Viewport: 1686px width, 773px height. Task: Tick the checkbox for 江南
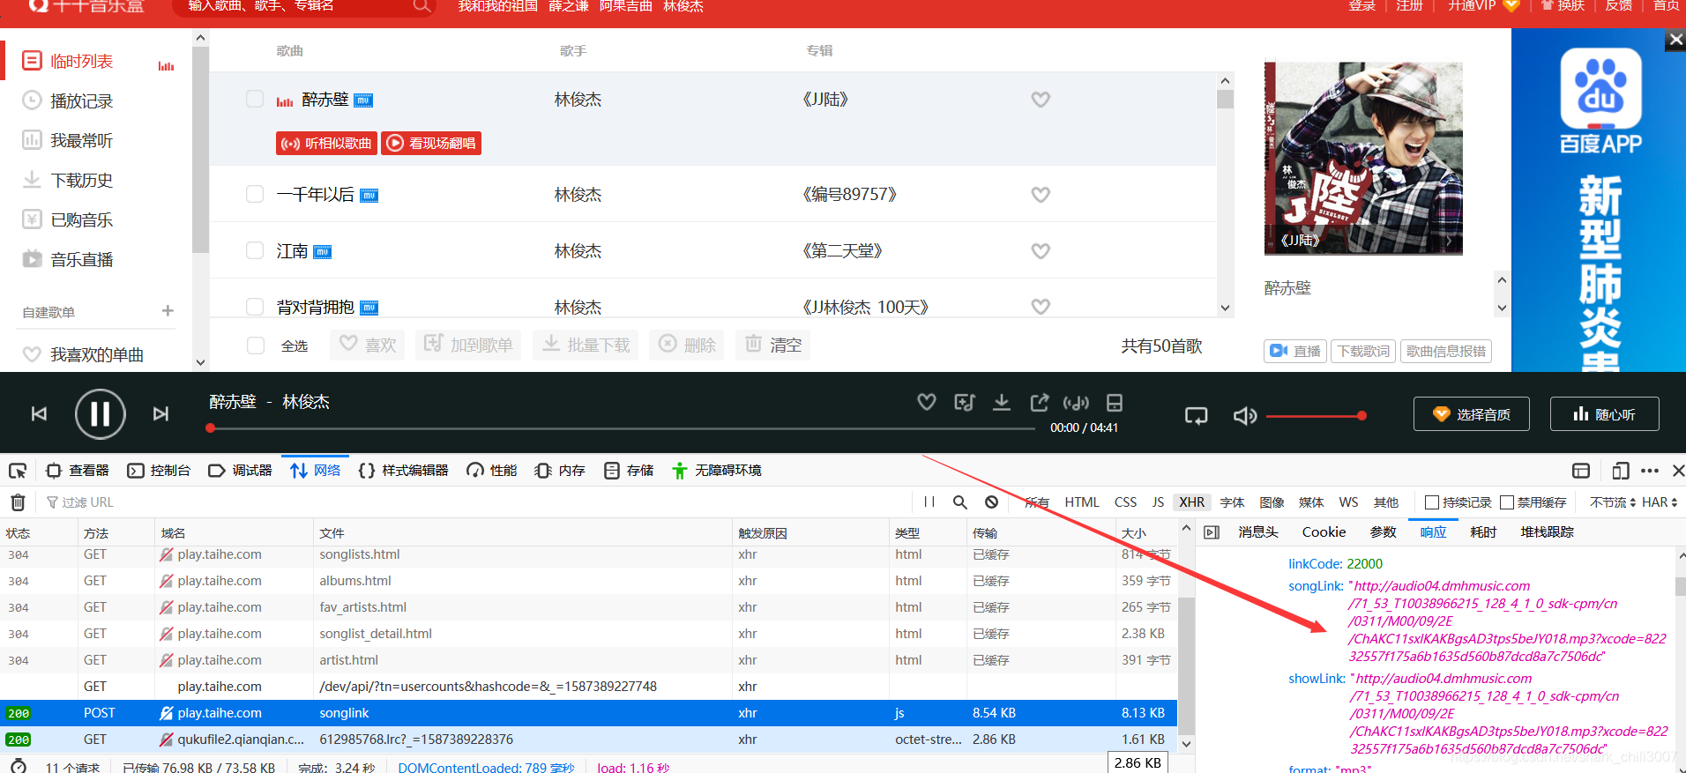[x=255, y=250]
